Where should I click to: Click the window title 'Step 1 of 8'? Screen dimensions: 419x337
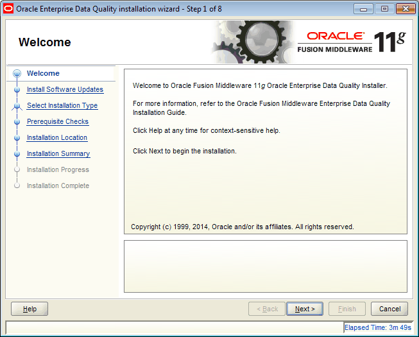pos(204,9)
